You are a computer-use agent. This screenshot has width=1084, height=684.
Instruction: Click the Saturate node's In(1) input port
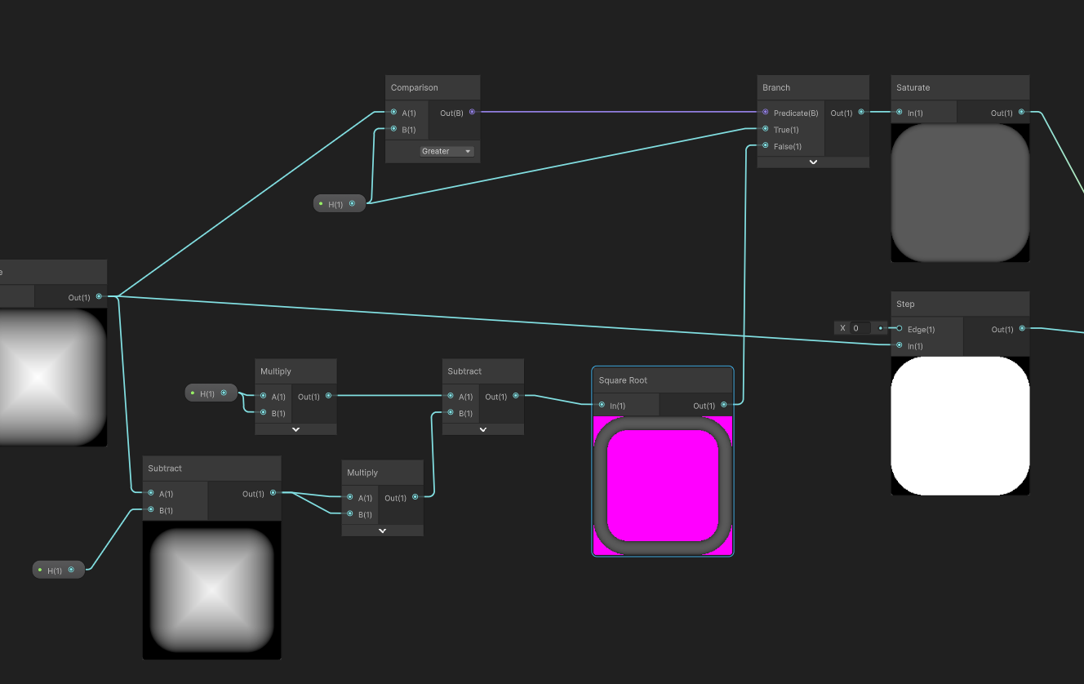(899, 113)
